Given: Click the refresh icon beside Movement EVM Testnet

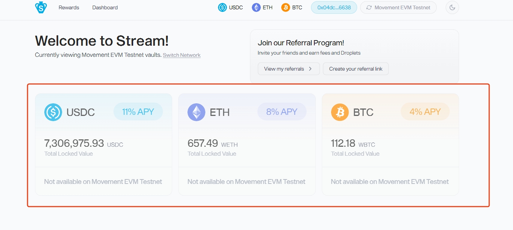Looking at the screenshot, I should (369, 7).
